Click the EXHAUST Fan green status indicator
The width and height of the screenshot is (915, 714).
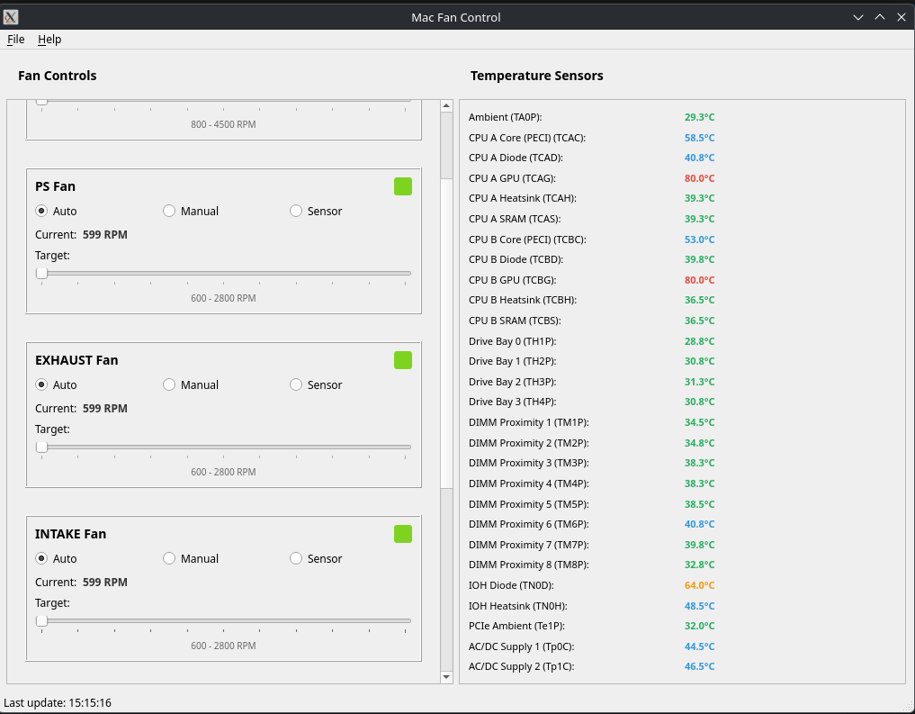403,360
